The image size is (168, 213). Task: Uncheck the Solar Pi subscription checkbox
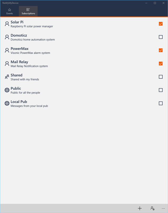(x=161, y=24)
